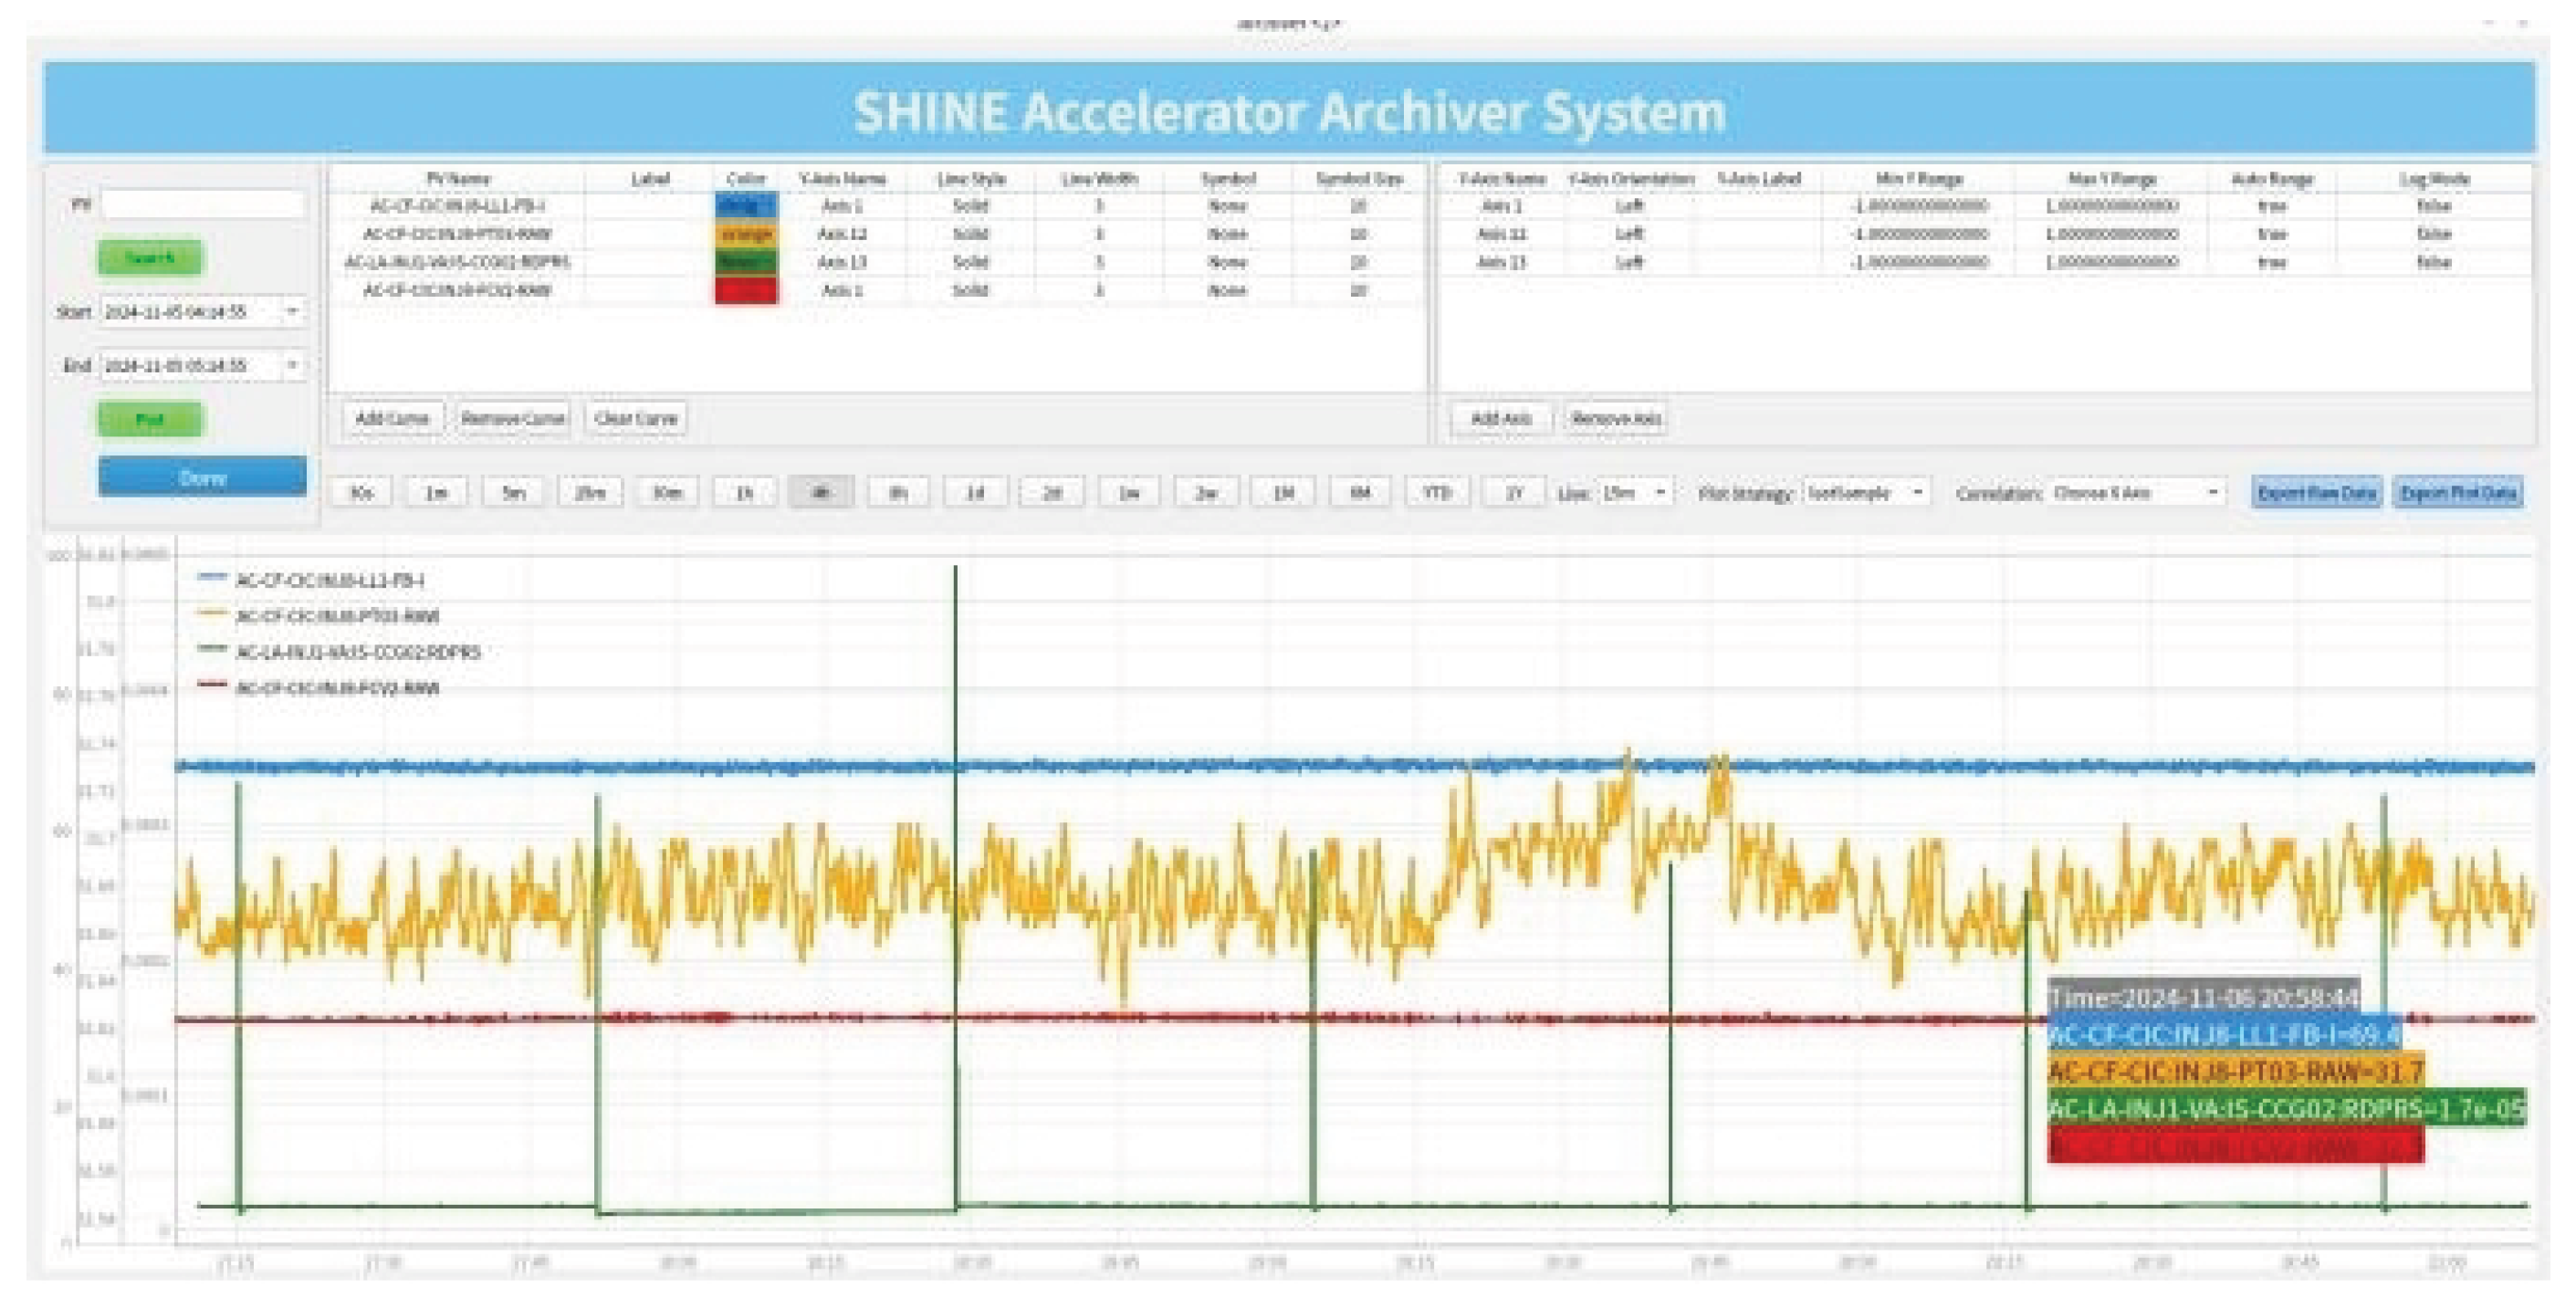Open the End date-time dropdown
The height and width of the screenshot is (1308, 2576).
(292, 365)
